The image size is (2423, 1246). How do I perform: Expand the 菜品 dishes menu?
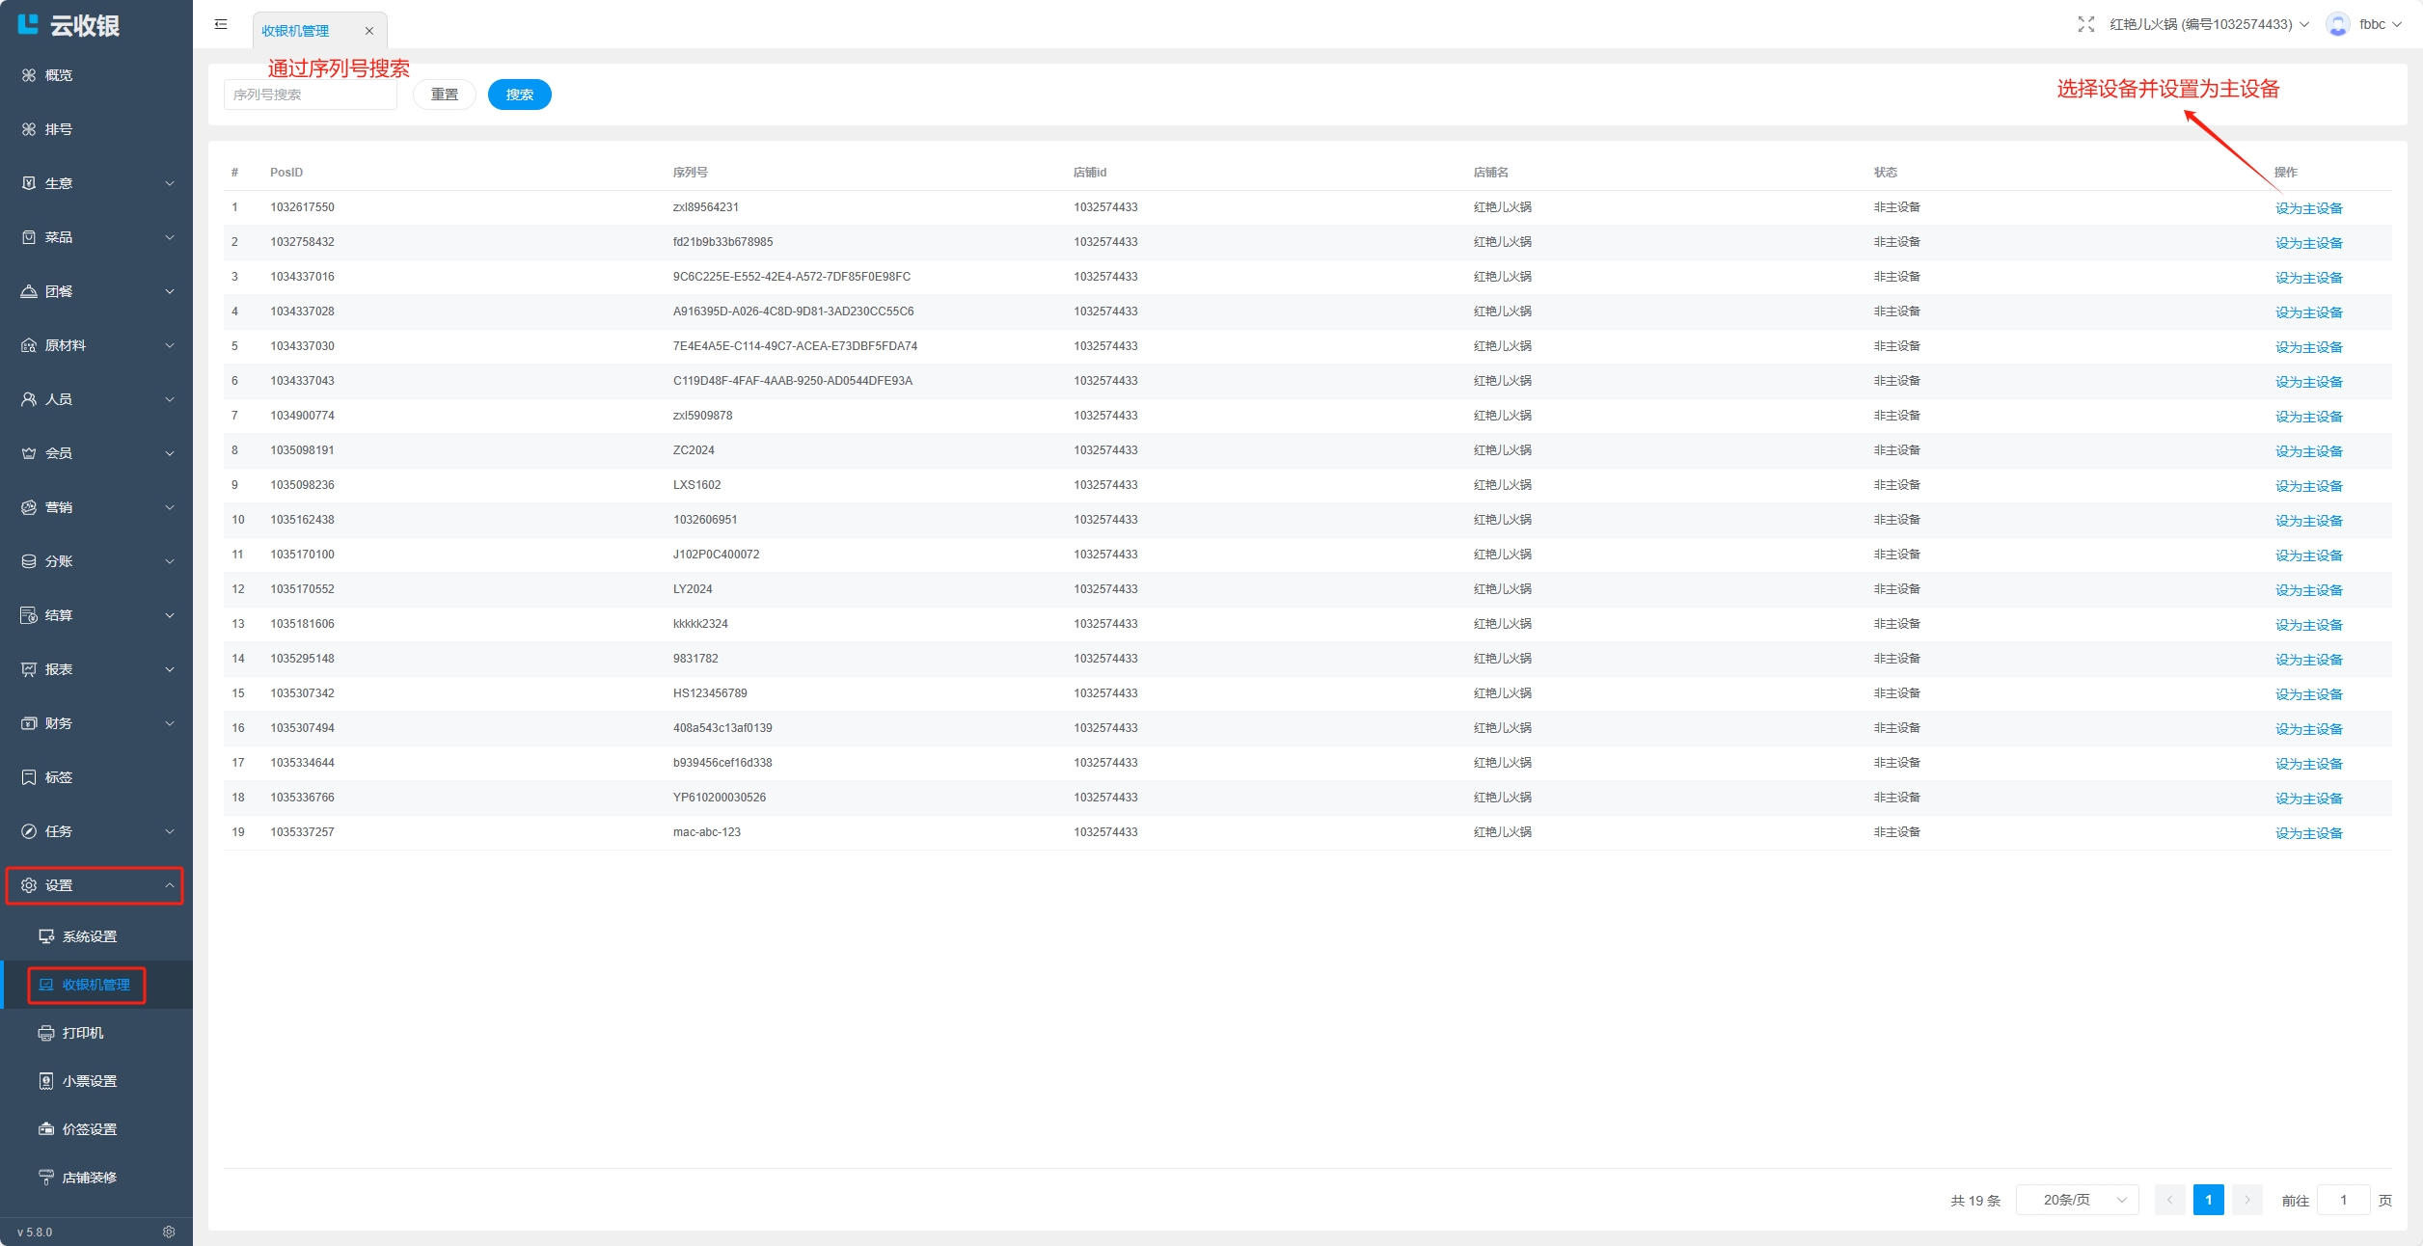pyautogui.click(x=96, y=237)
